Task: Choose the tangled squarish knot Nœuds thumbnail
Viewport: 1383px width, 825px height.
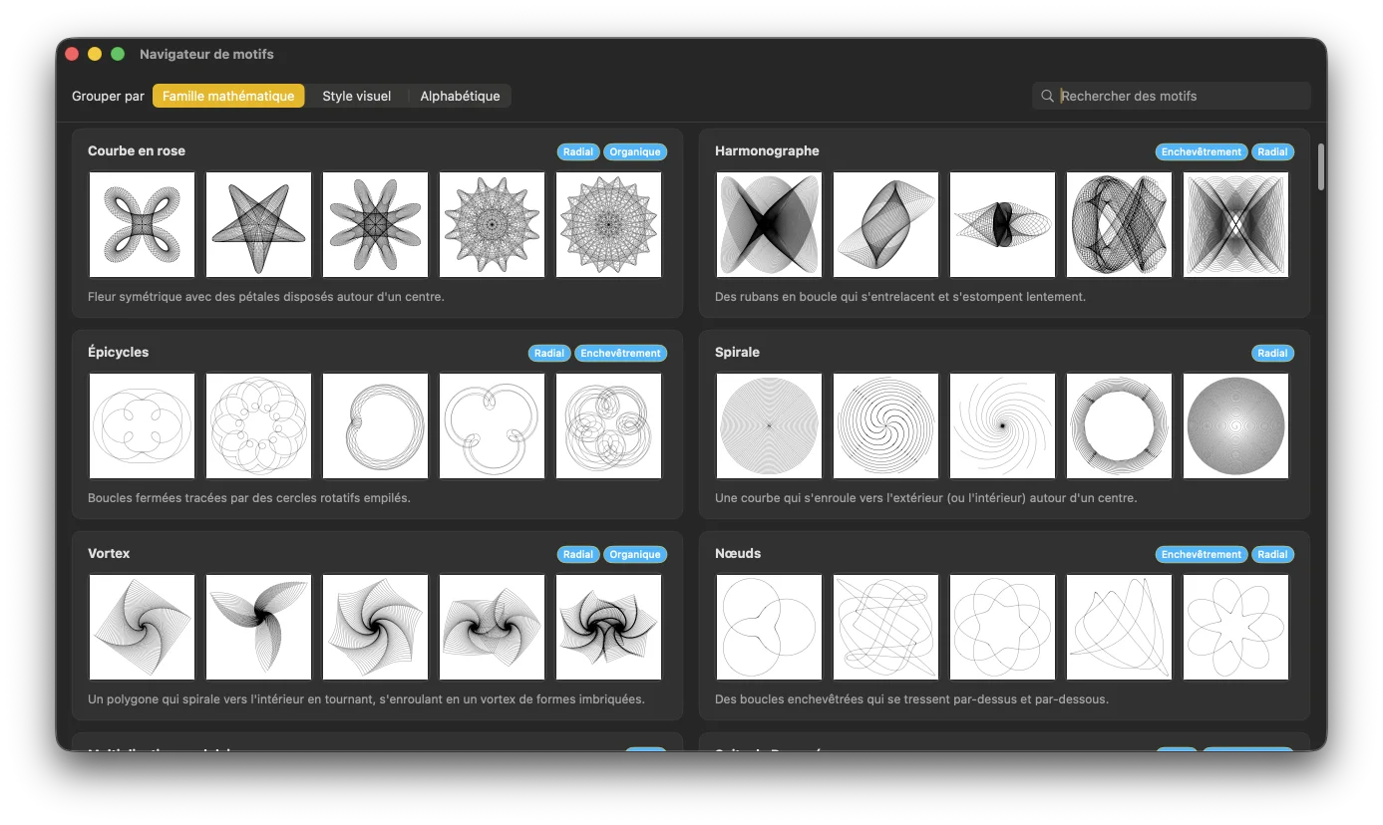Action: (885, 628)
